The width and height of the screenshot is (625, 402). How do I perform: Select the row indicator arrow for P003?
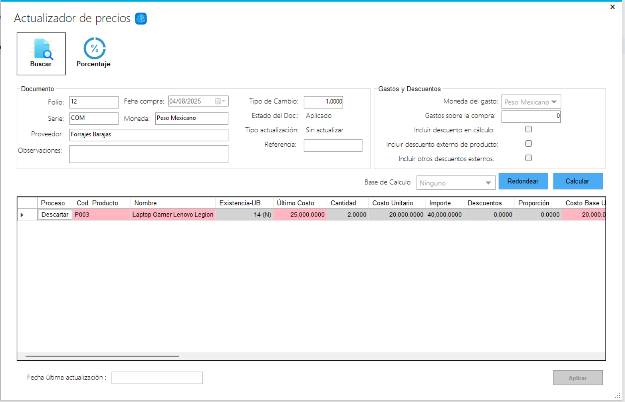(22, 215)
